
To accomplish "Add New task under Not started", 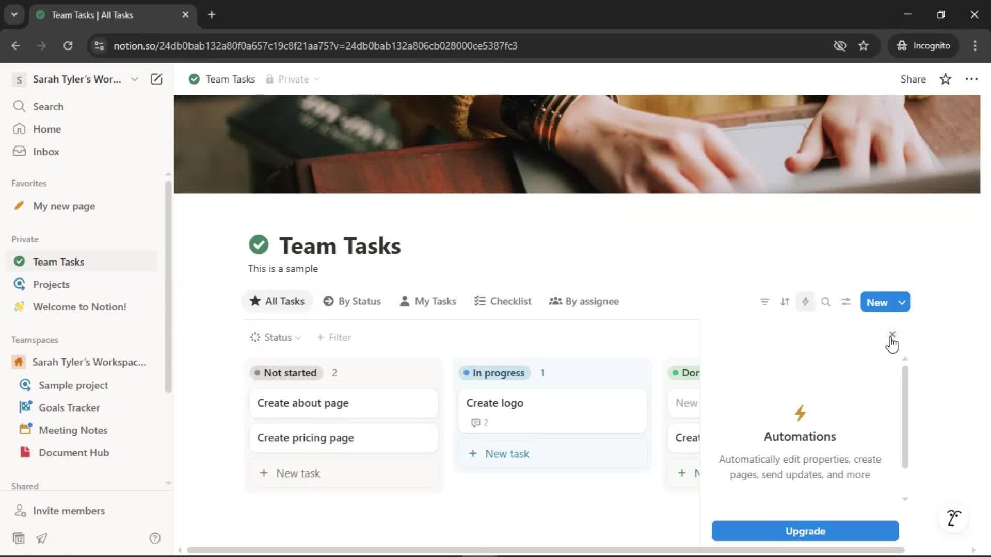I will (x=344, y=473).
